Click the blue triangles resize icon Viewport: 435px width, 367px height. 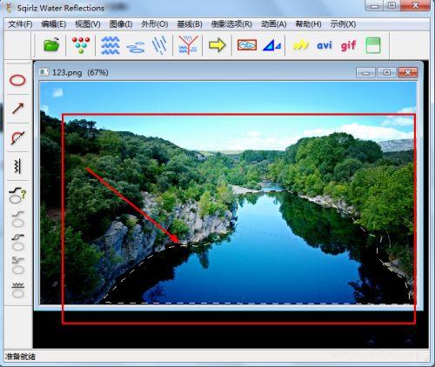(x=271, y=45)
